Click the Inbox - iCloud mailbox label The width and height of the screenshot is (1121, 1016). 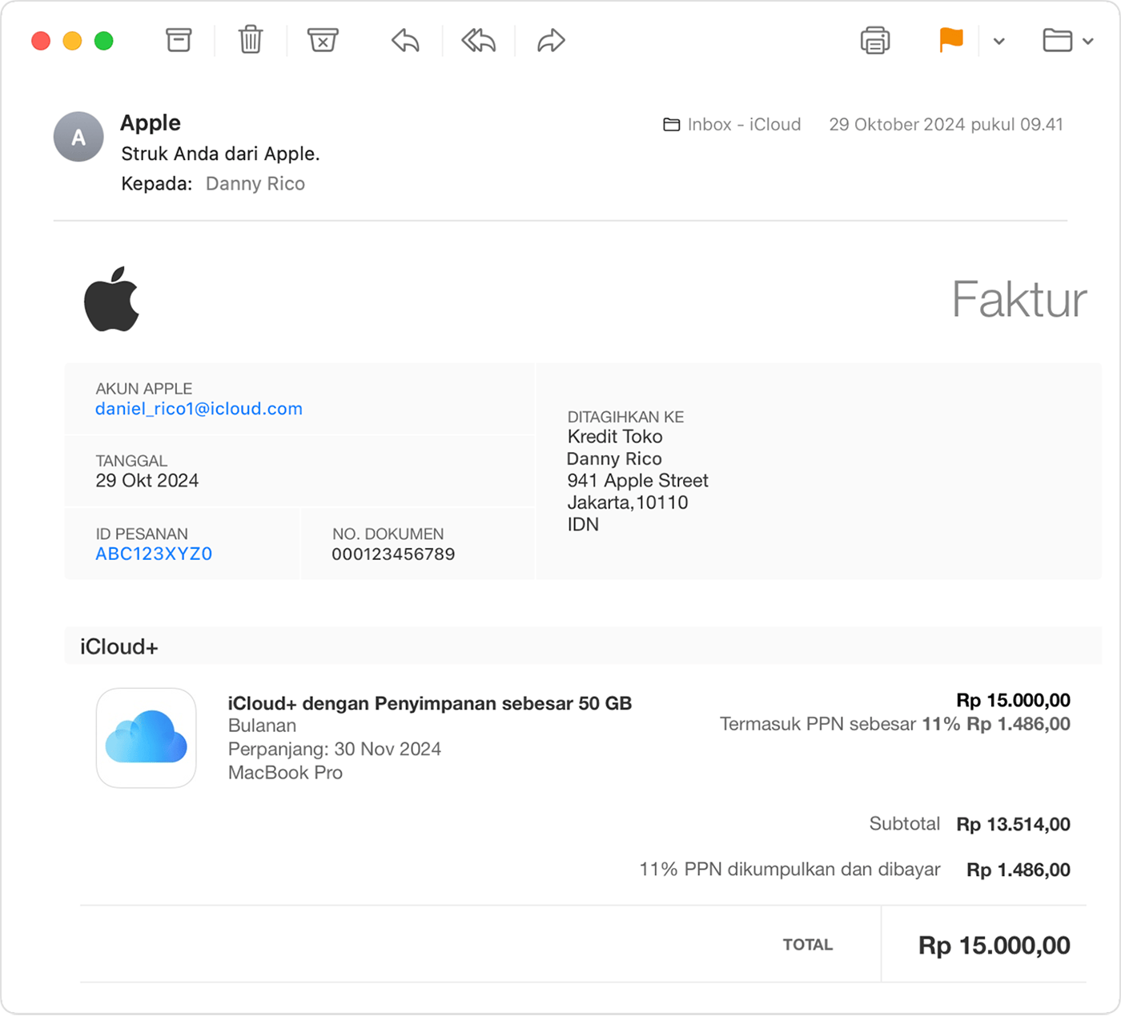coord(744,125)
